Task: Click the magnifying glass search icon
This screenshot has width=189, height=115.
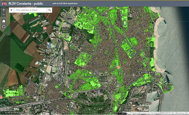Action: (x=49, y=10)
